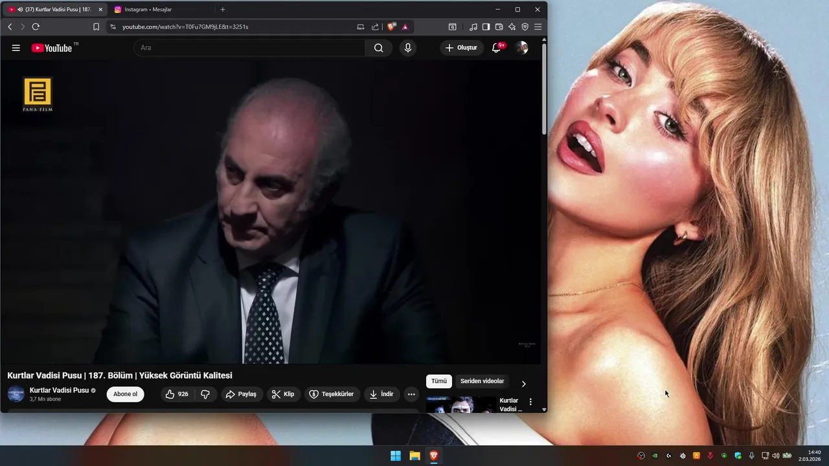
Task: Open the media controls music note icon
Action: pos(473,27)
